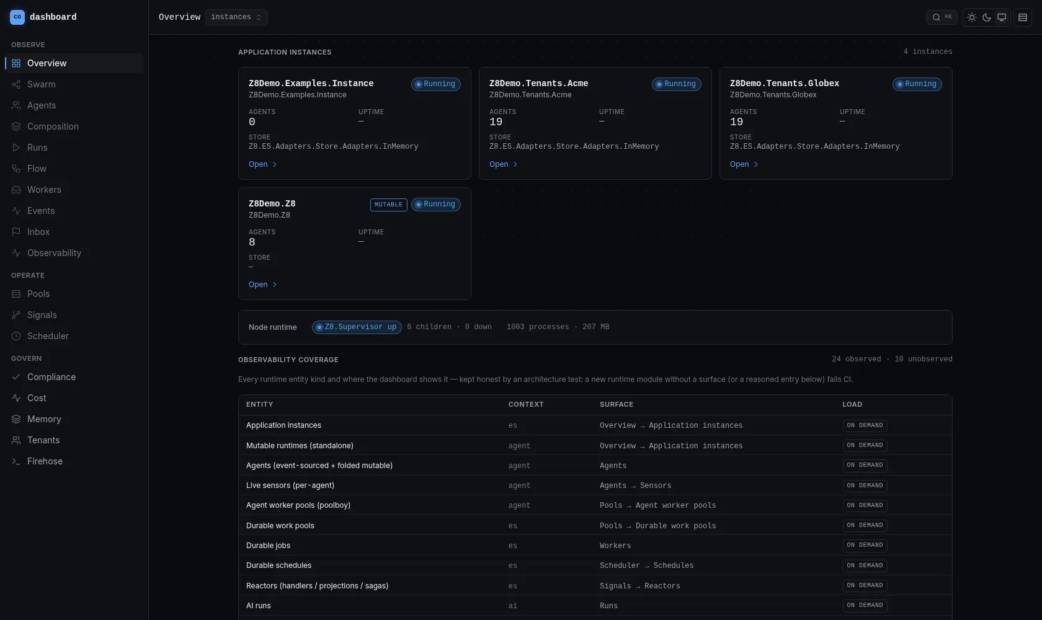This screenshot has height=620, width=1042.
Task: Click the Agents icon in sidebar
Action: [x=16, y=105]
